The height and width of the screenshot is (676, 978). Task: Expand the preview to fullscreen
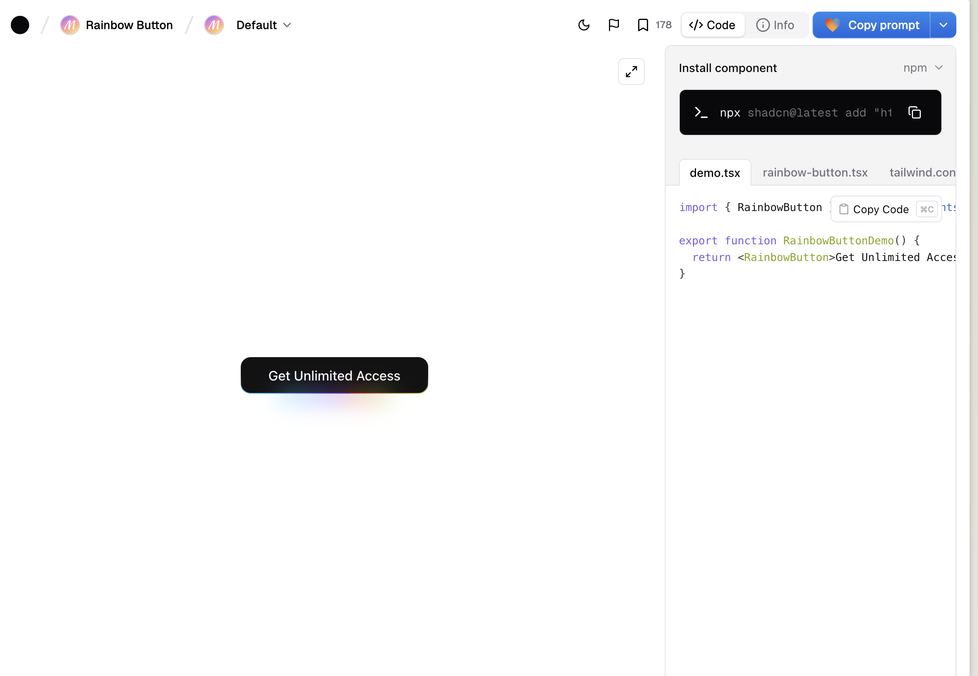pyautogui.click(x=631, y=72)
